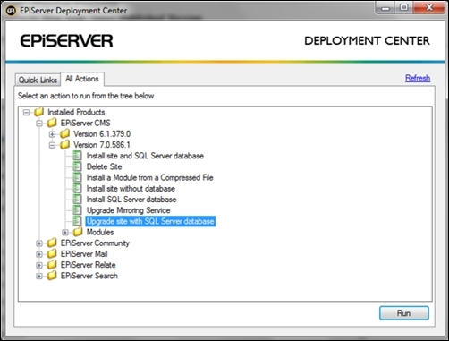
Task: Select Upgrade Mirroring Service action
Action: point(128,210)
